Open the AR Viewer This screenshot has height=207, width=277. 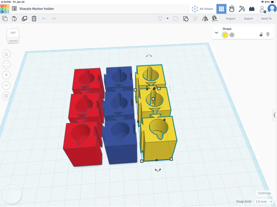203,9
